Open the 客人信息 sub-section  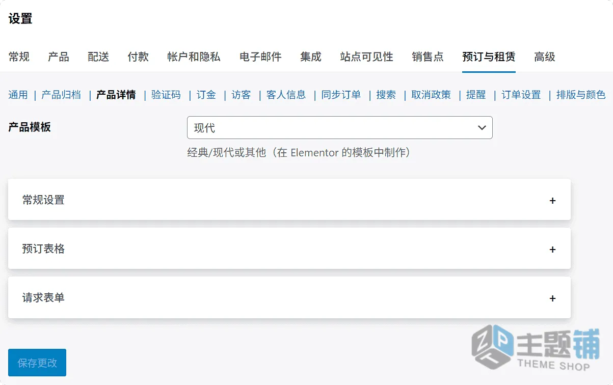(x=286, y=95)
